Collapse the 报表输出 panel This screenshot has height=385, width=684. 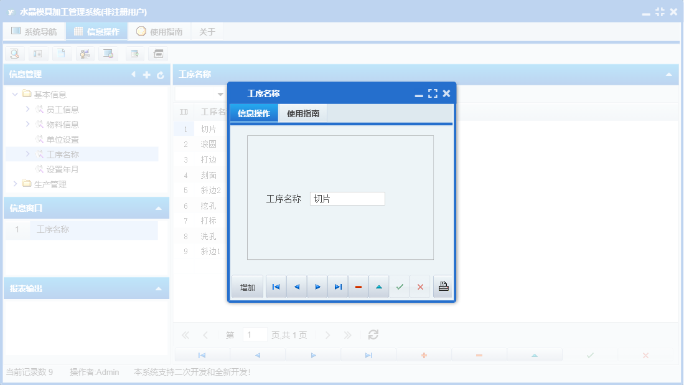(x=159, y=289)
